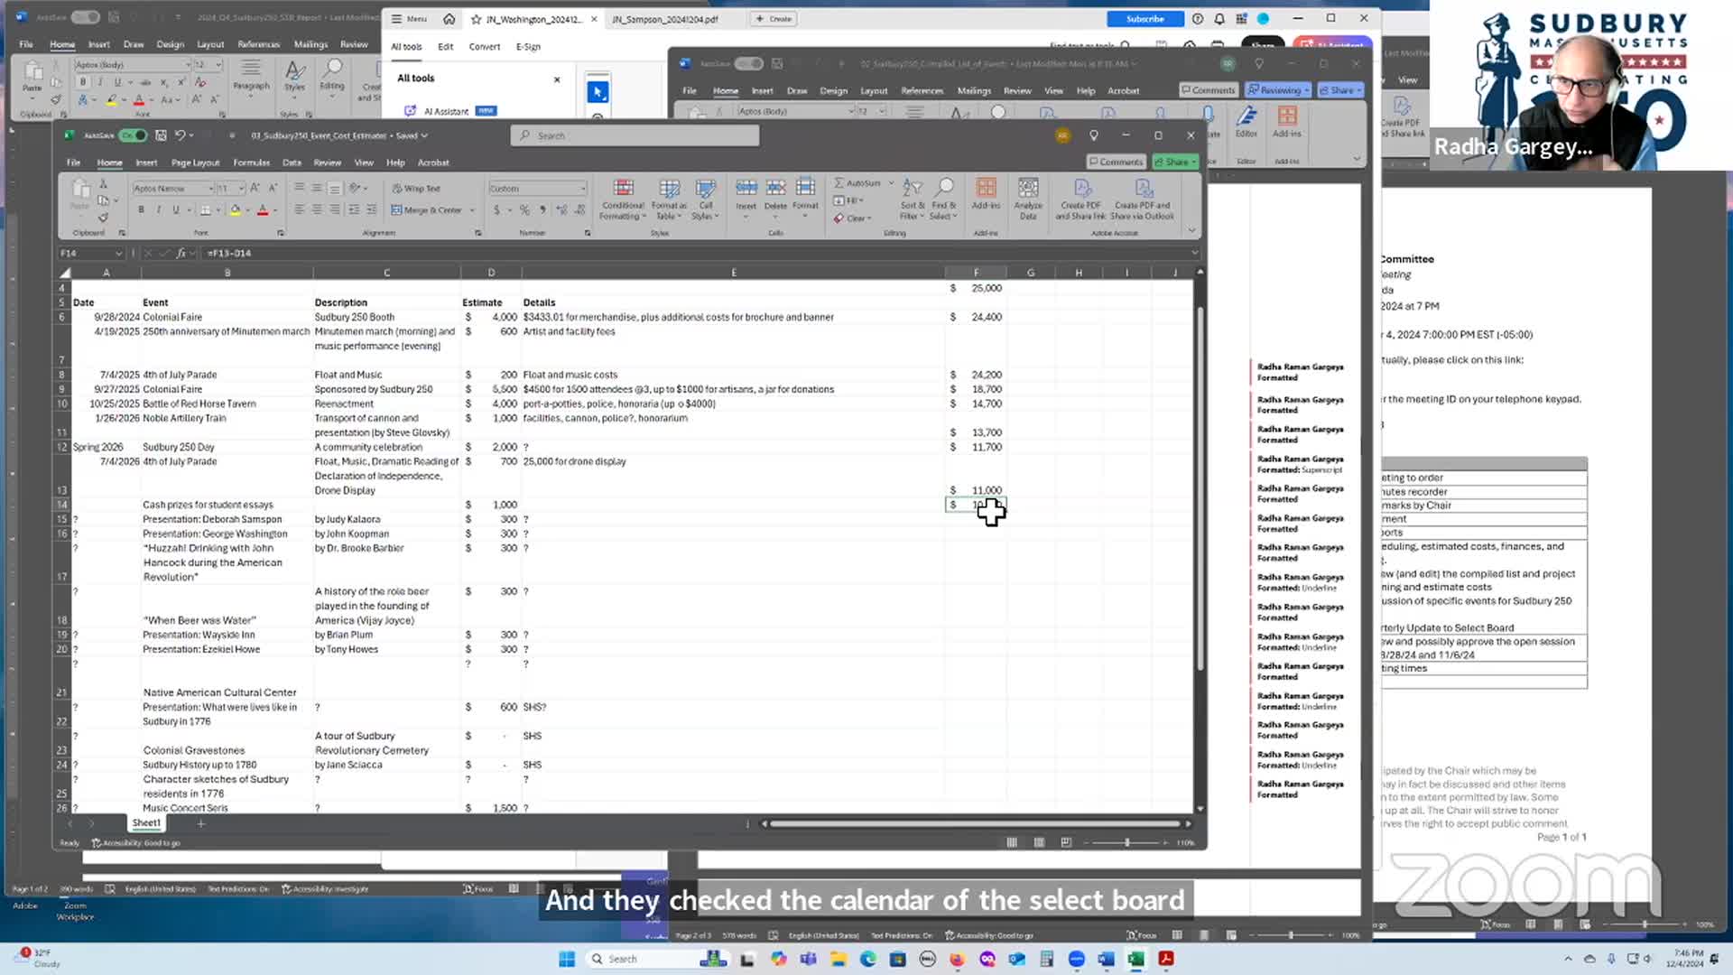Click Create PDF and Share via Outlook

coord(1142,199)
